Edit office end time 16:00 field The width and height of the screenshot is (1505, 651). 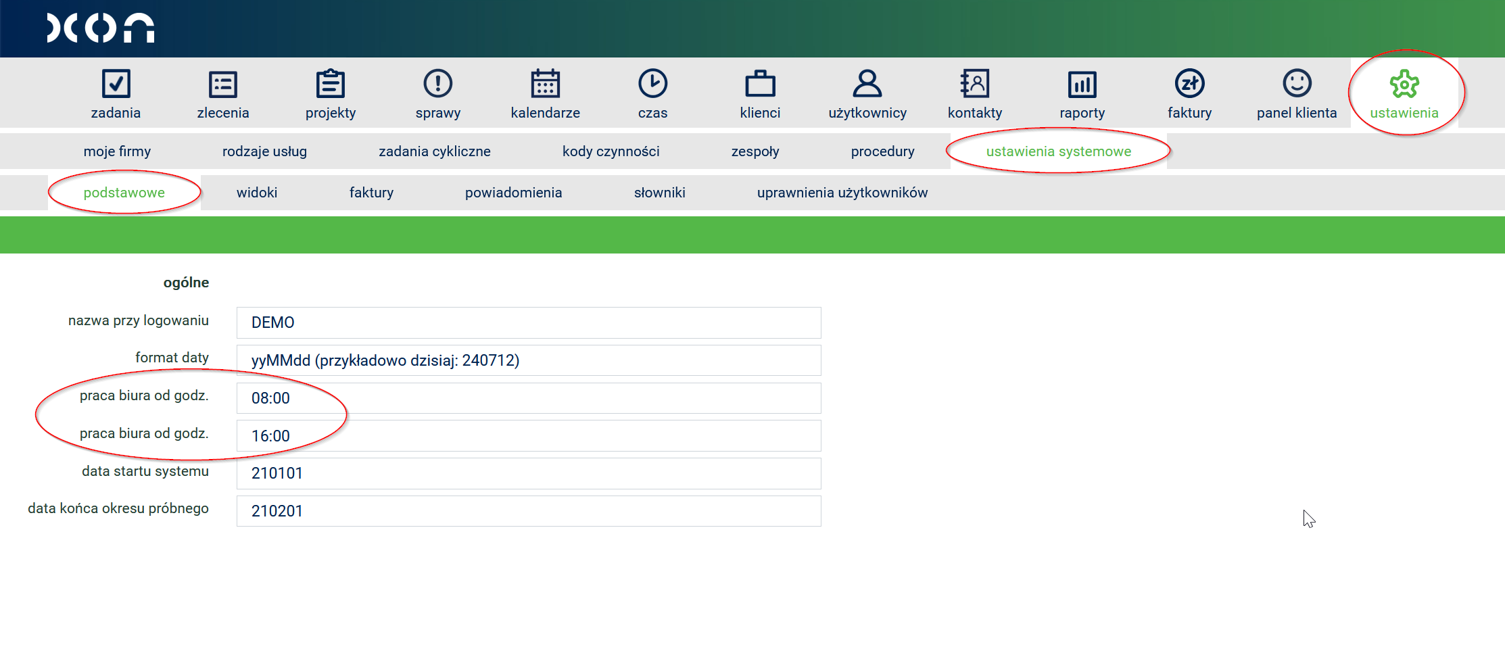point(529,436)
